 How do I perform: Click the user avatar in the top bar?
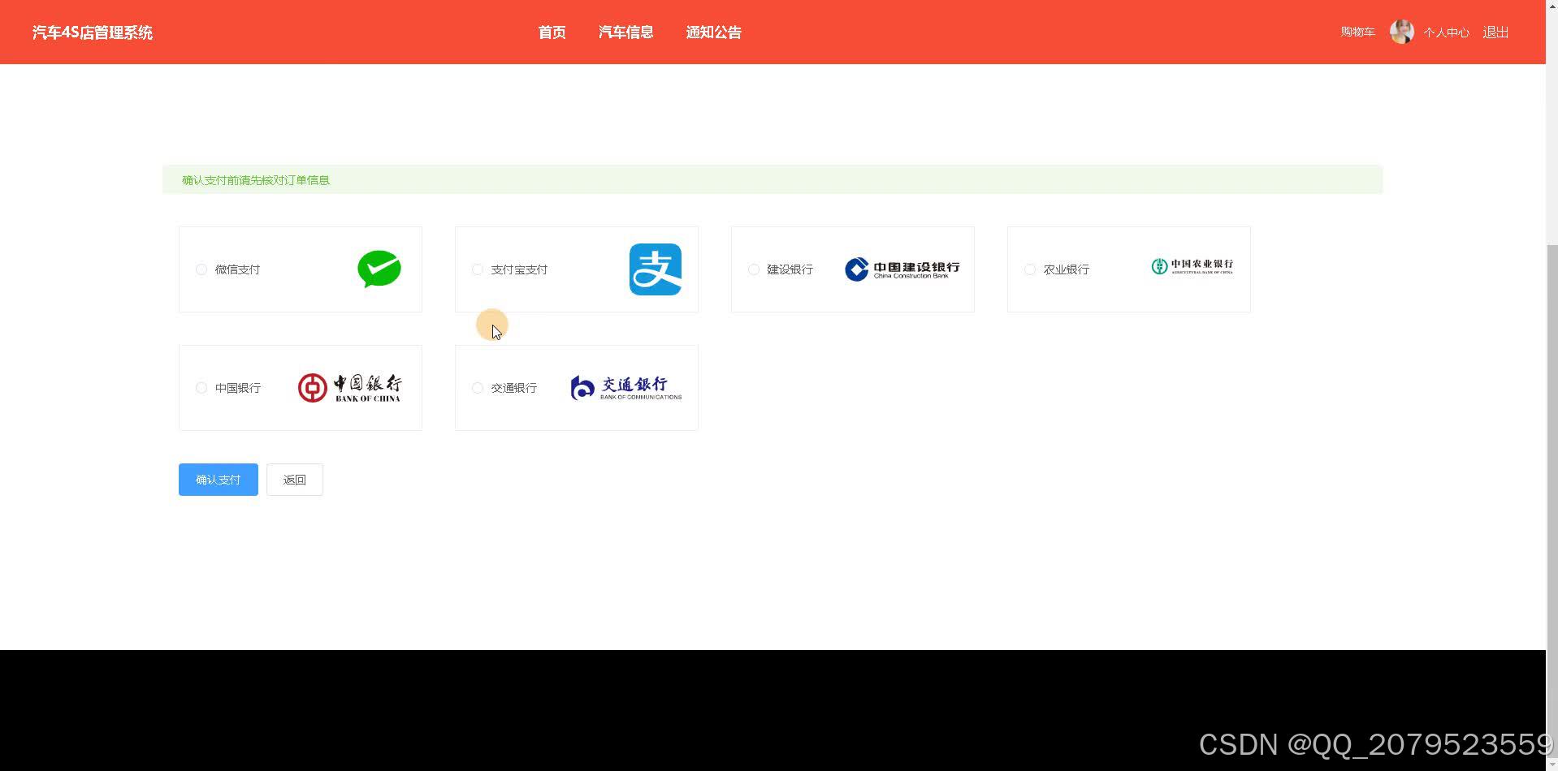pos(1401,32)
